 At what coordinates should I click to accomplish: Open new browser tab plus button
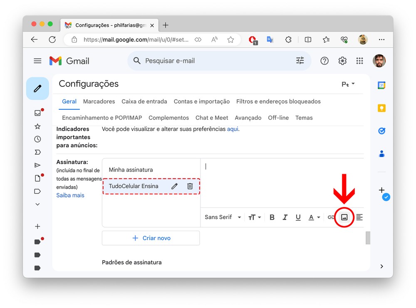pos(166,25)
